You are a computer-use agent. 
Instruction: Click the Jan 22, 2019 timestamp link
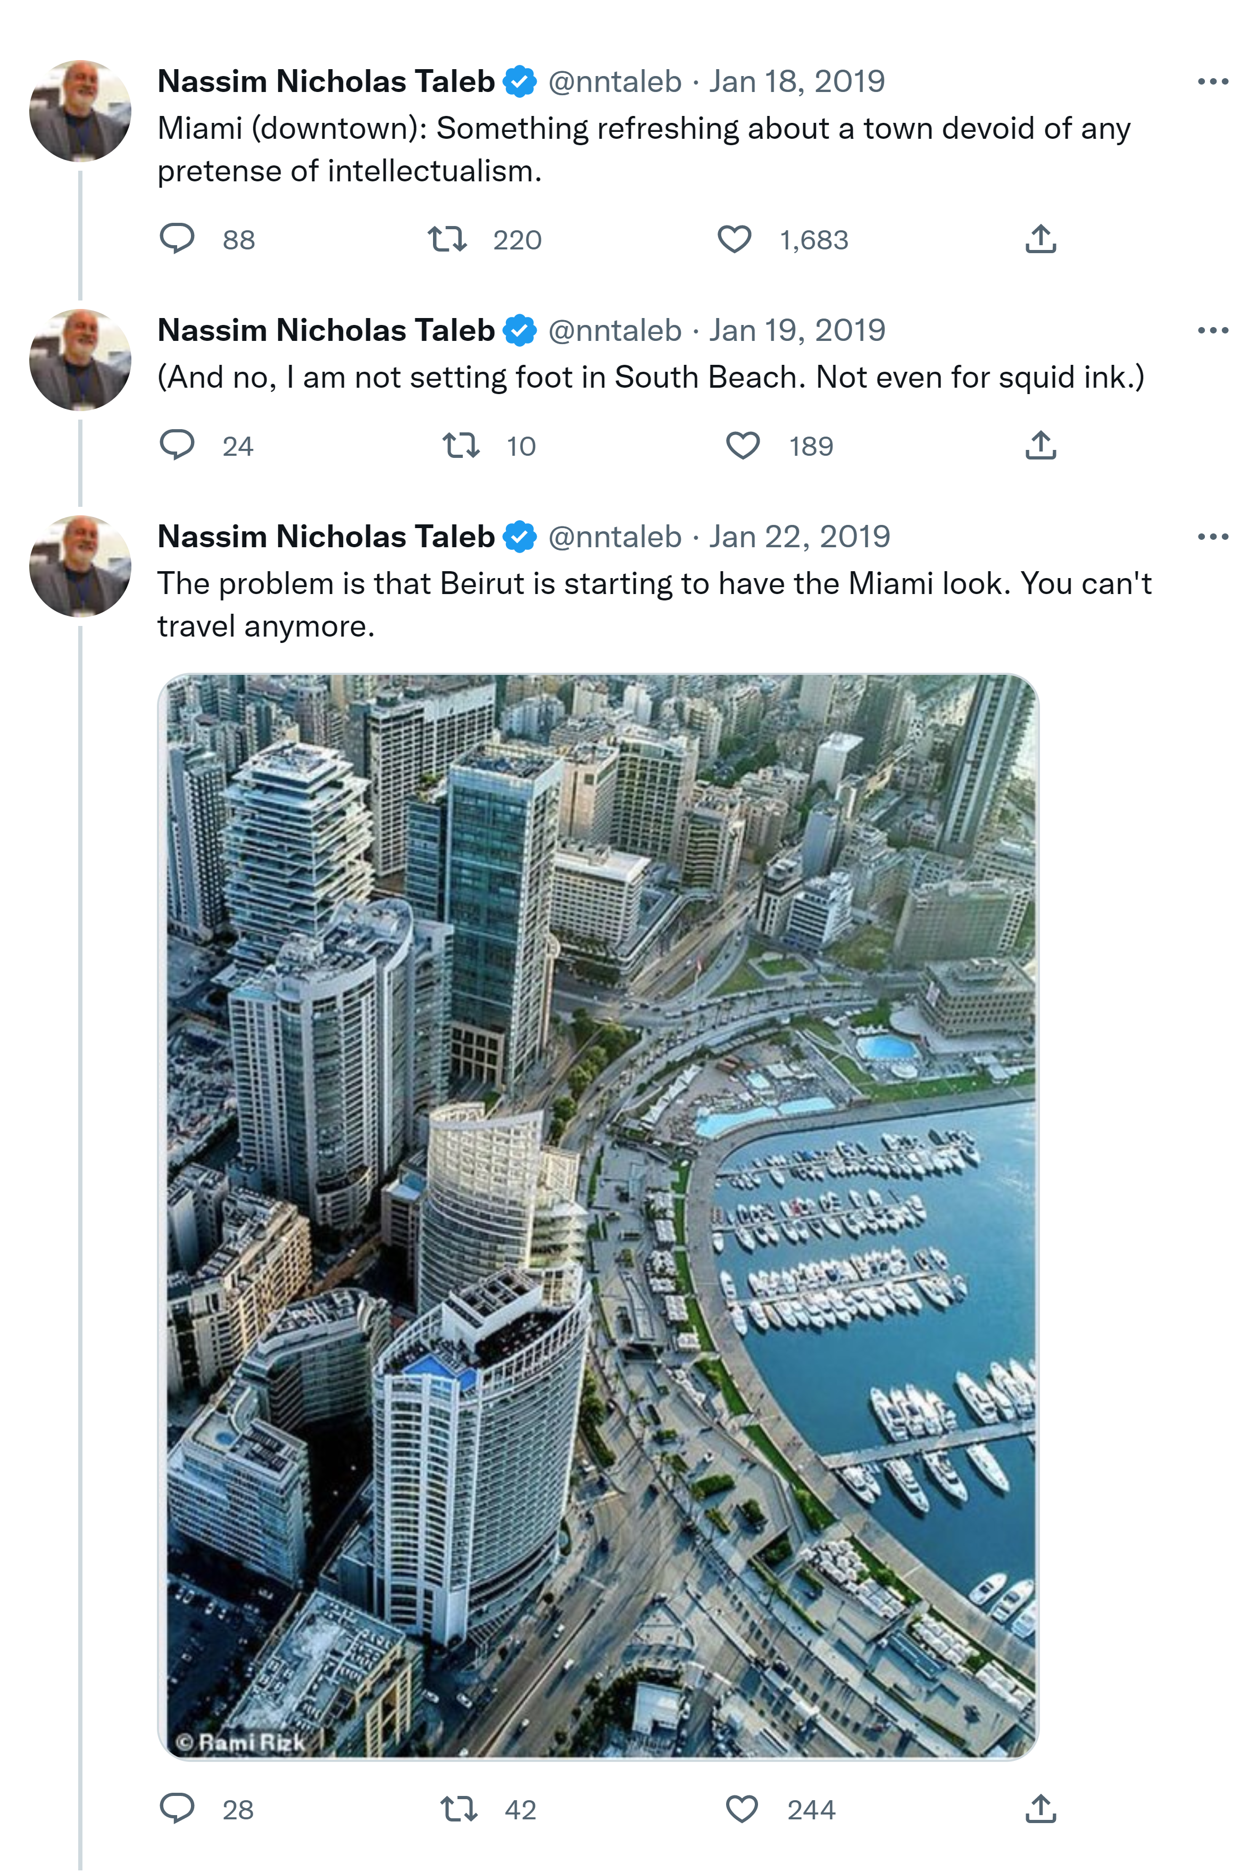tap(799, 537)
